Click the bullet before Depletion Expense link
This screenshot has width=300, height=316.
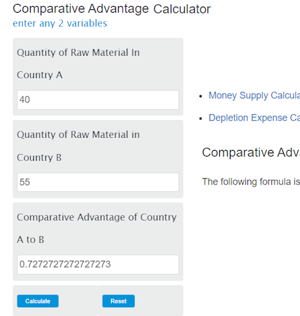(201, 119)
